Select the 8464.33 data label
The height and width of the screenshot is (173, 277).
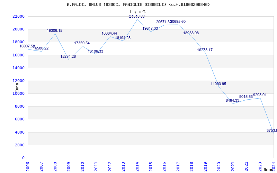(x=232, y=100)
